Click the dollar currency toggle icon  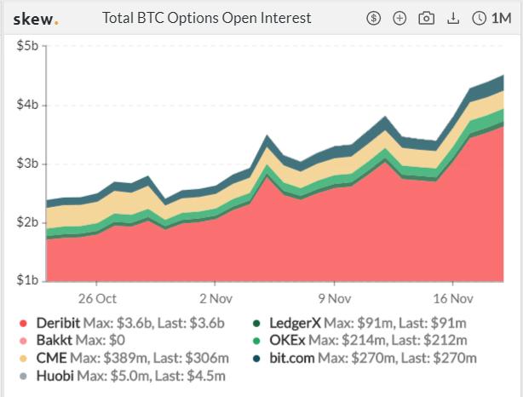(374, 18)
